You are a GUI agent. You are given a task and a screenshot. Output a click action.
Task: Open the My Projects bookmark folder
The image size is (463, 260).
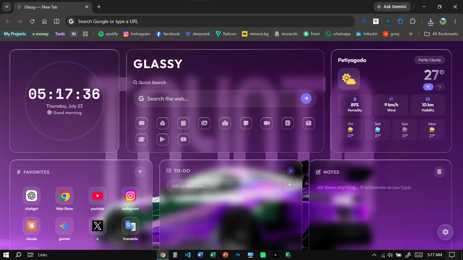click(15, 34)
